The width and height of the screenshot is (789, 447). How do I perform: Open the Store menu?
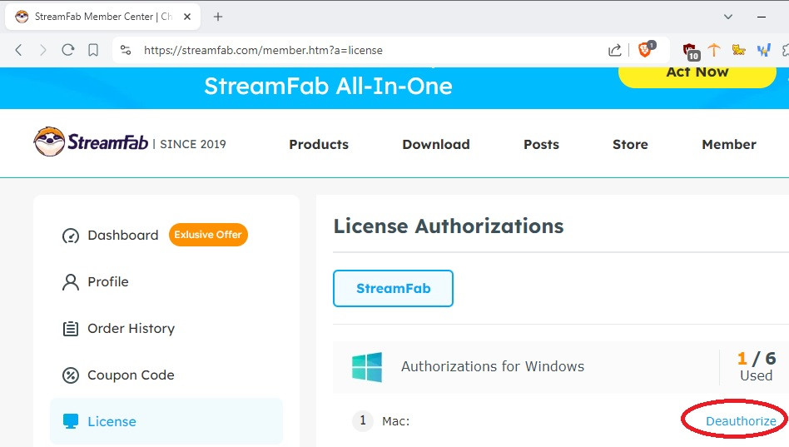click(630, 145)
